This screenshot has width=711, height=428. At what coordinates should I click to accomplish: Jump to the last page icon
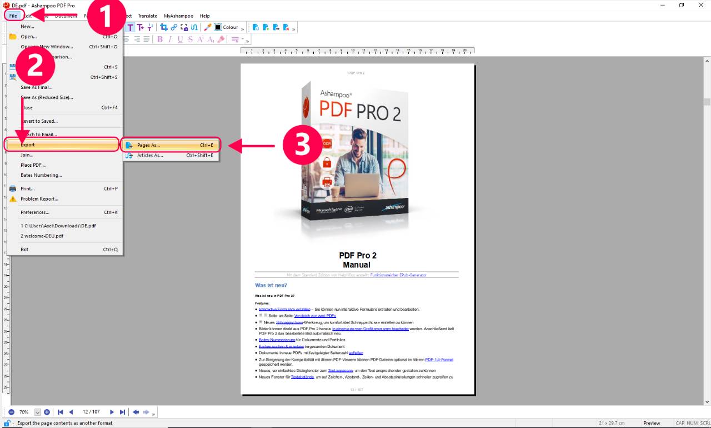(x=122, y=411)
